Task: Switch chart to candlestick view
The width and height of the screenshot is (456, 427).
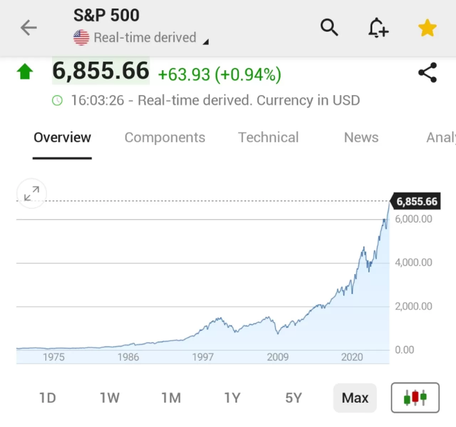Action: [415, 397]
